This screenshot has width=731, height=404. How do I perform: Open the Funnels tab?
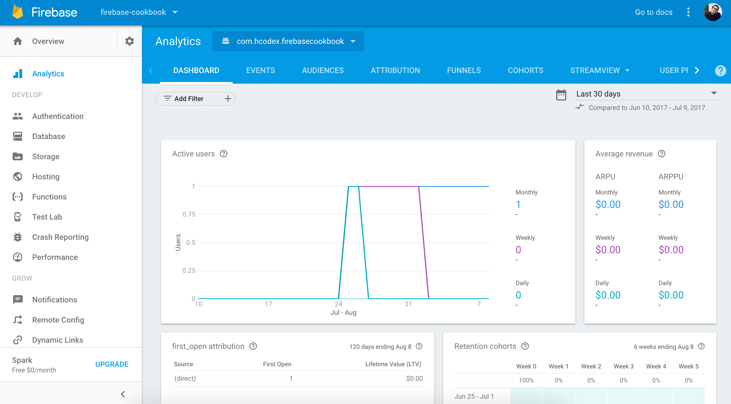pos(464,70)
